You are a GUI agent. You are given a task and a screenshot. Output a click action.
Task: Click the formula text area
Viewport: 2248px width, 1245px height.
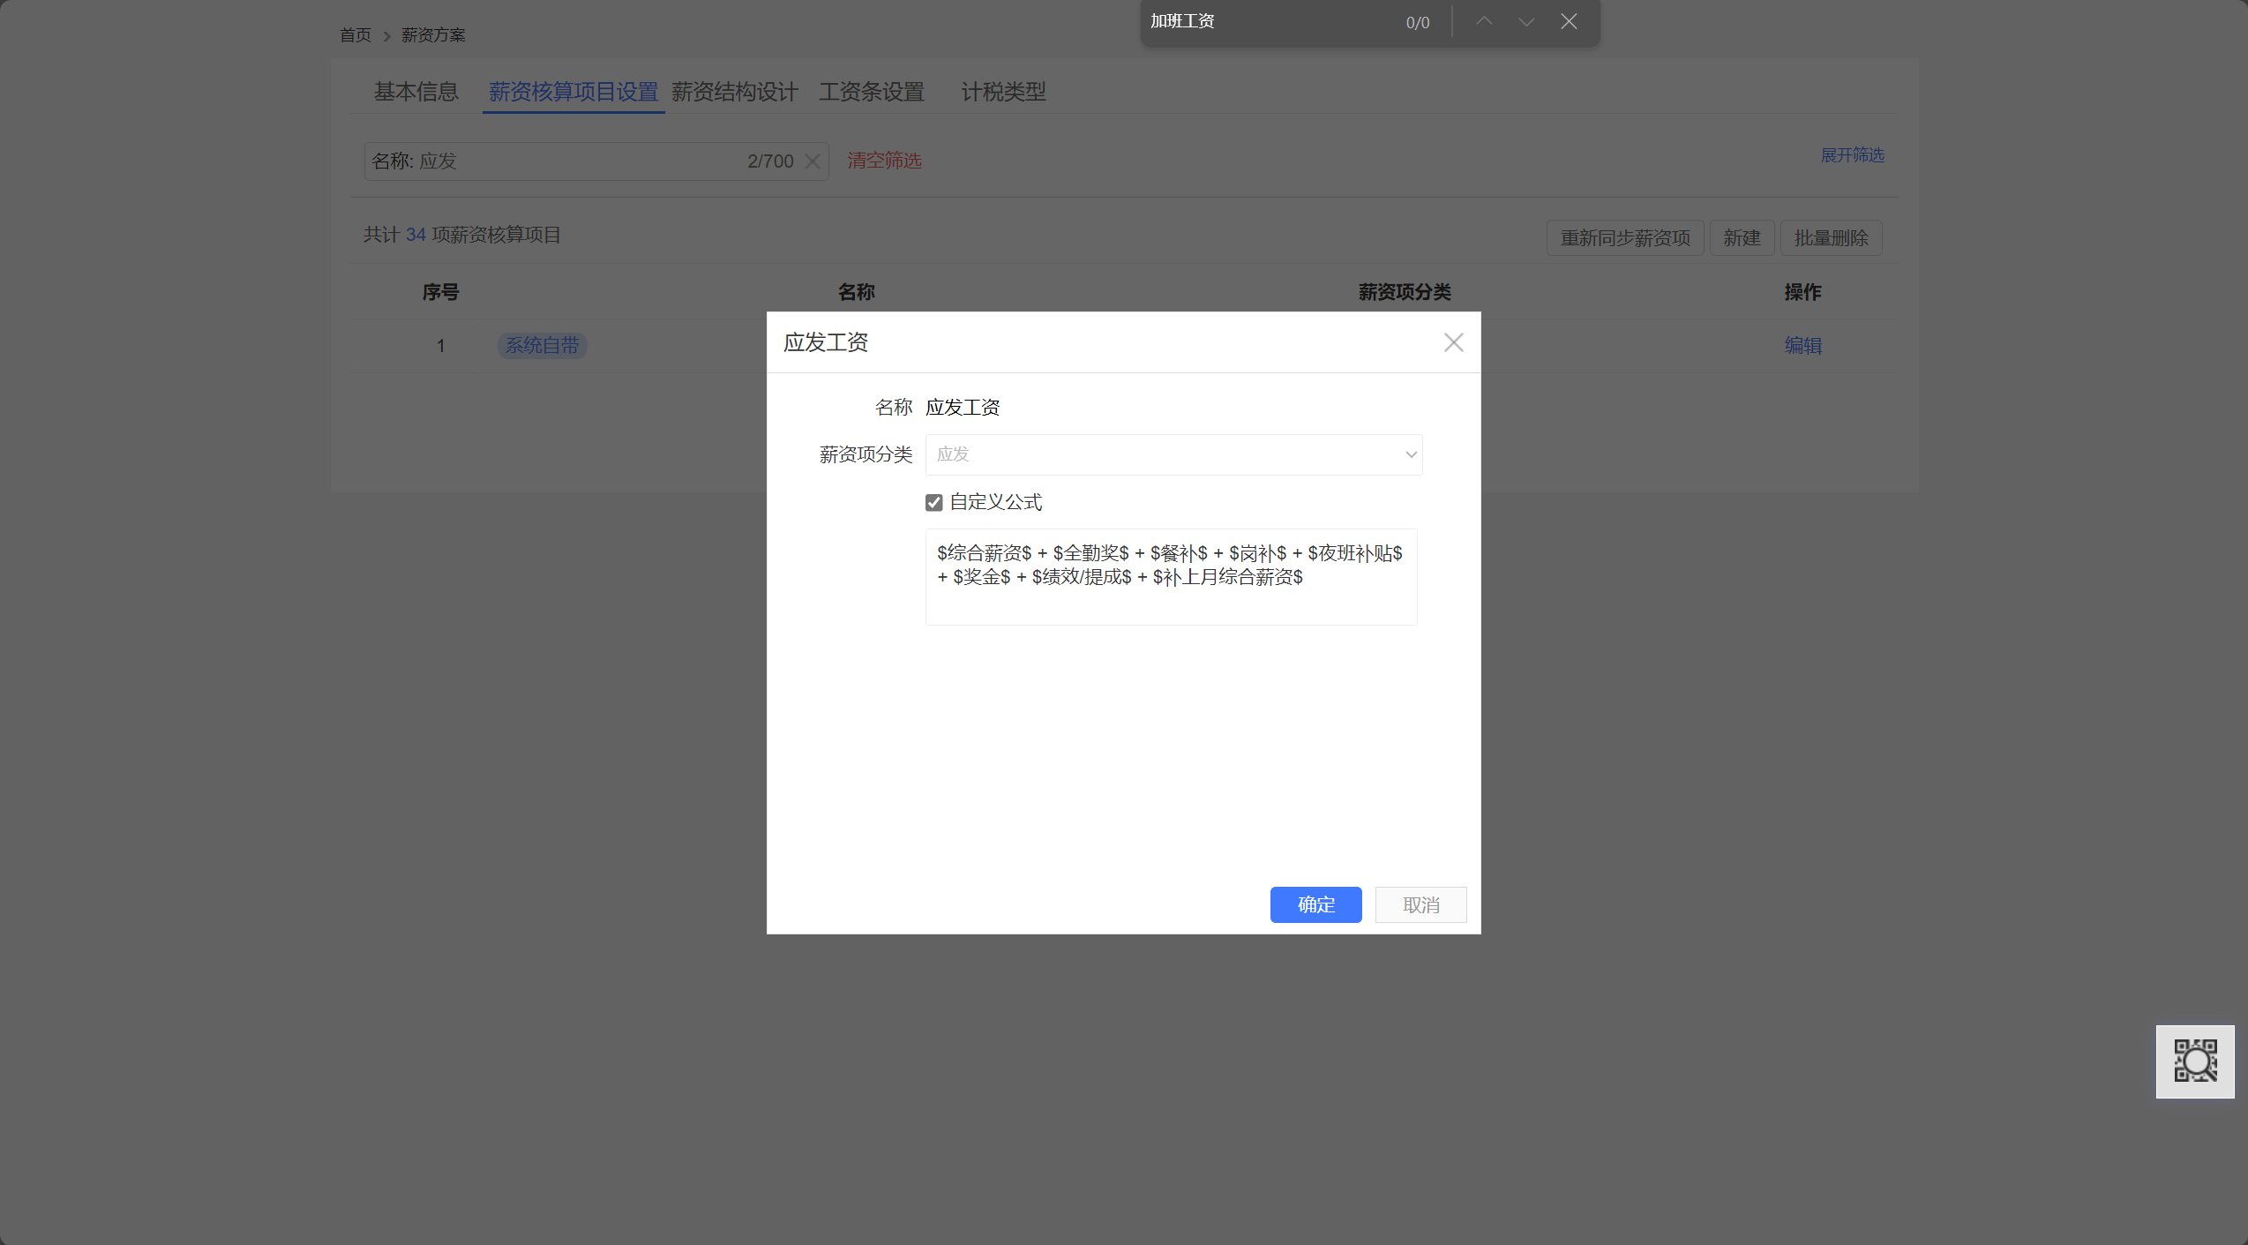pyautogui.click(x=1170, y=576)
